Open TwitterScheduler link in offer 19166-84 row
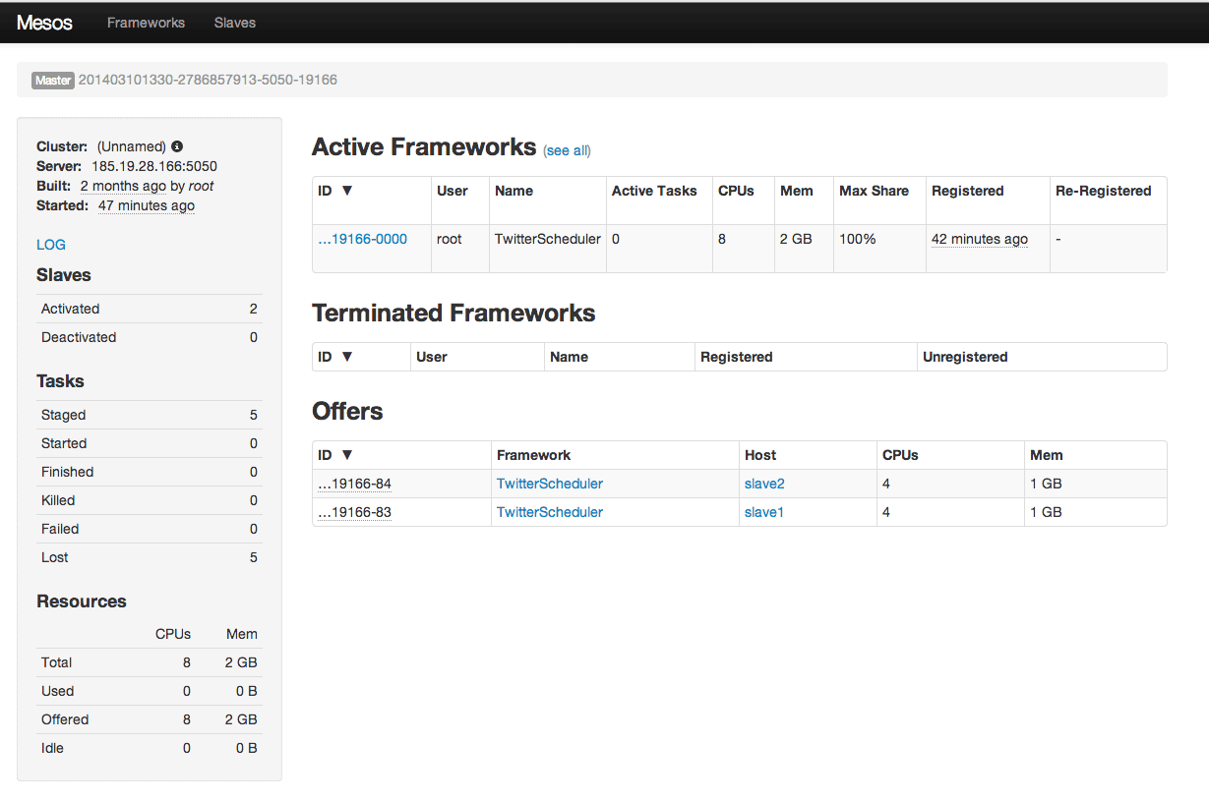Viewport: 1209px width, 801px height. pos(549,484)
